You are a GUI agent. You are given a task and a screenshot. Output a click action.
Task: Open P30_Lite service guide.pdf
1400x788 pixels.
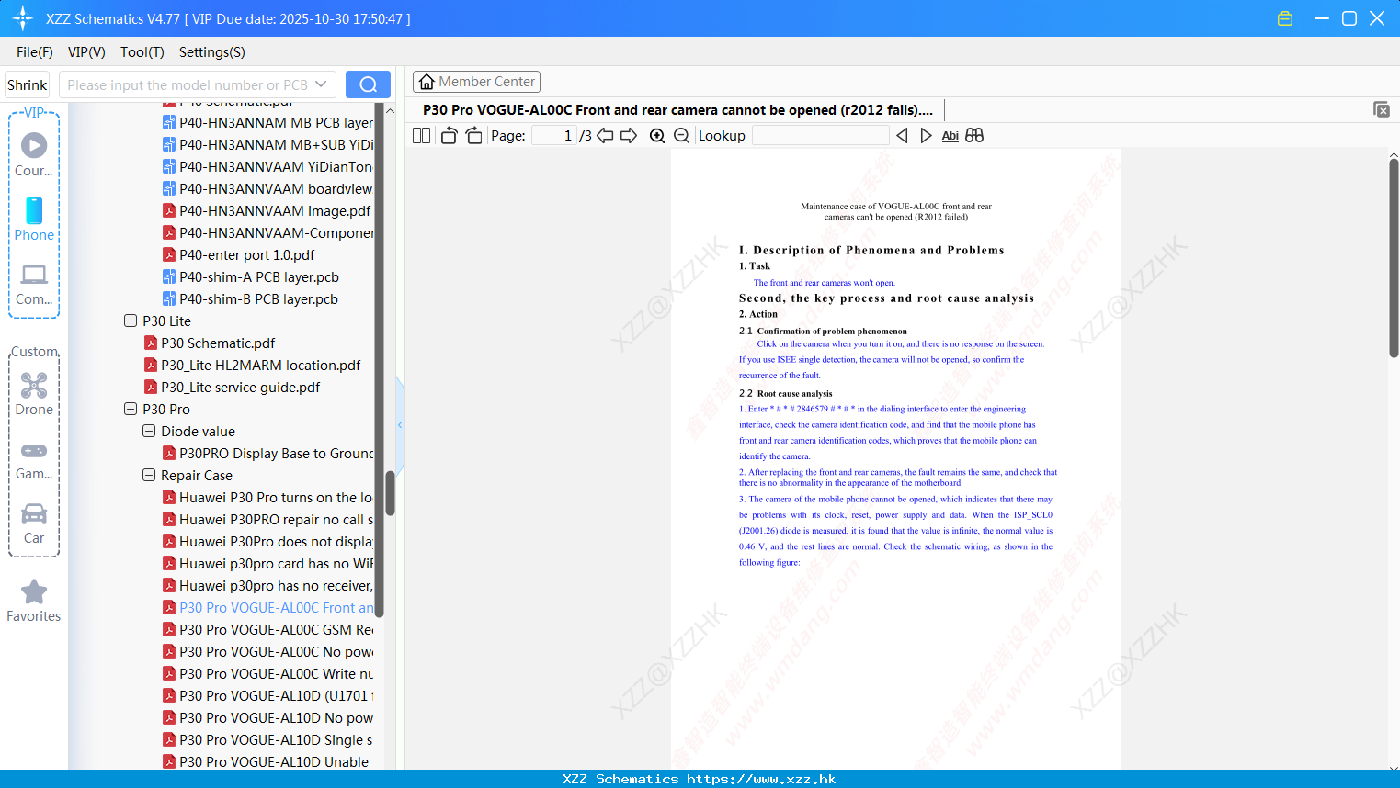tap(233, 387)
